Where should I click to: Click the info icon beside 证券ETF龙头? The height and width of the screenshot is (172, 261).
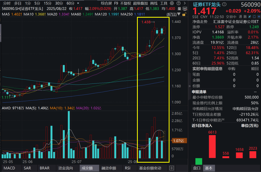point(225,4)
